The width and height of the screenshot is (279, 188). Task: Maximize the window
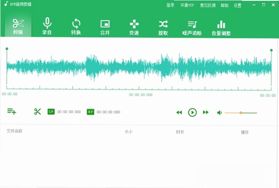coord(264,5)
